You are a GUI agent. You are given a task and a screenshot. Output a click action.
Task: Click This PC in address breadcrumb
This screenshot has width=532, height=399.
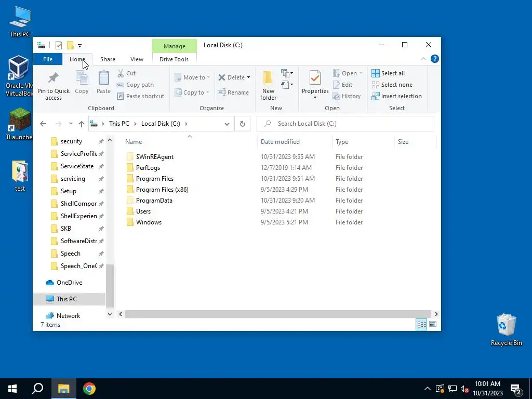[x=119, y=124]
